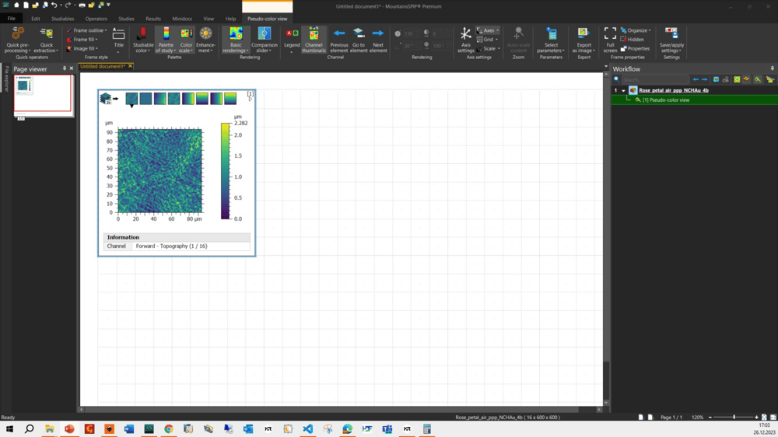The height and width of the screenshot is (437, 778).
Task: Select last channel thumbnail in frame
Action: pos(230,98)
